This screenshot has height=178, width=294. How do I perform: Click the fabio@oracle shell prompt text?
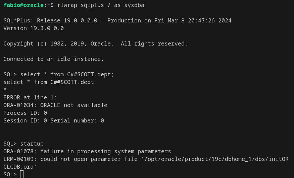click(23, 5)
